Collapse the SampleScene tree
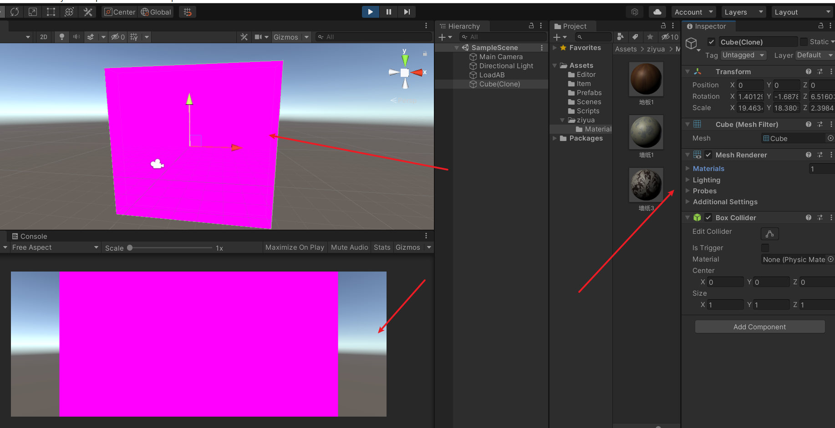This screenshot has height=428, width=835. point(457,48)
